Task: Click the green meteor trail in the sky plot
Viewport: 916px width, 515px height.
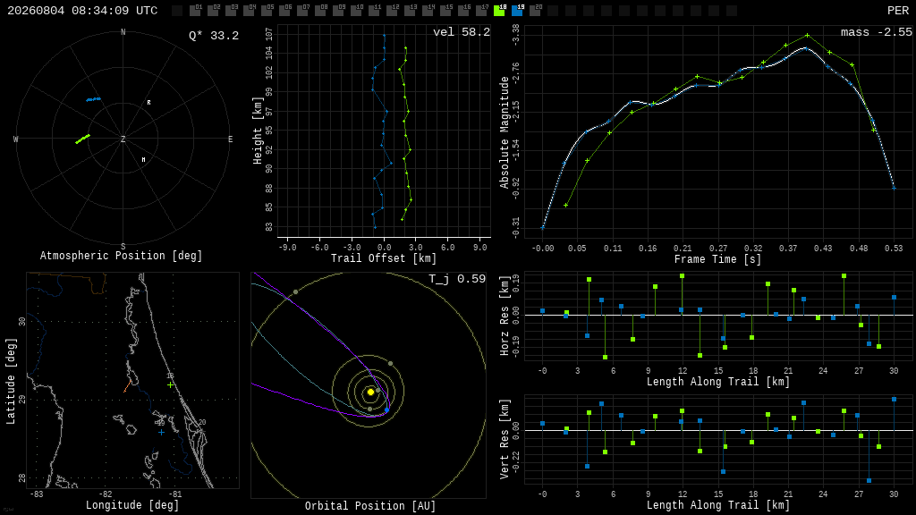Action: point(83,139)
